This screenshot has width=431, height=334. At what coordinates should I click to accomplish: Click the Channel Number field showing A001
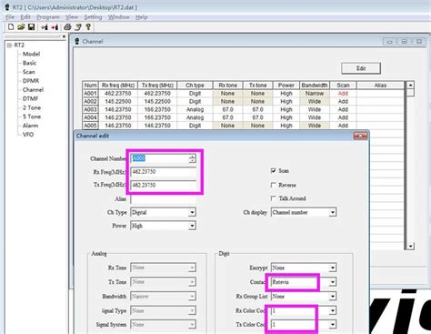(x=160, y=158)
